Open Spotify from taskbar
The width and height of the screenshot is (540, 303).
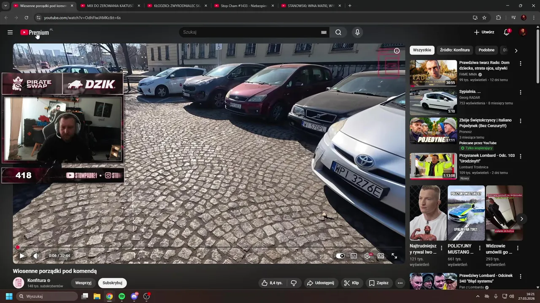(121, 296)
